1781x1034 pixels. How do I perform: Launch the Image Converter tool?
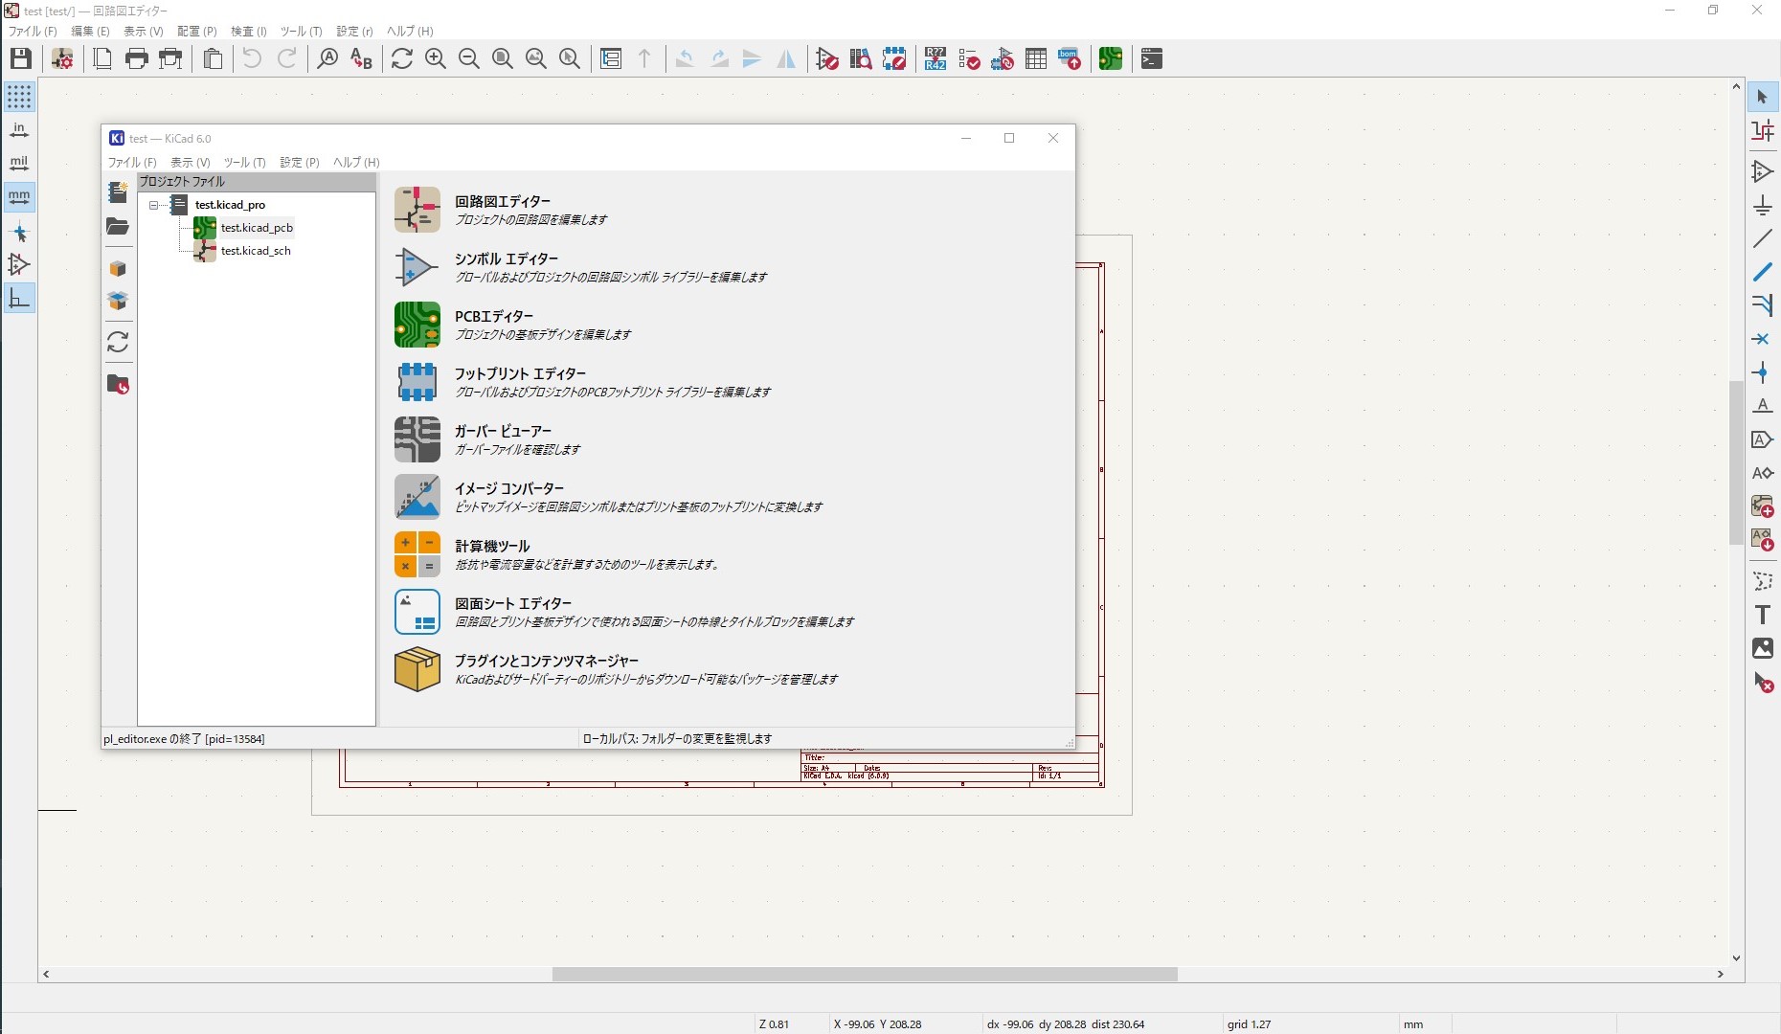417,497
